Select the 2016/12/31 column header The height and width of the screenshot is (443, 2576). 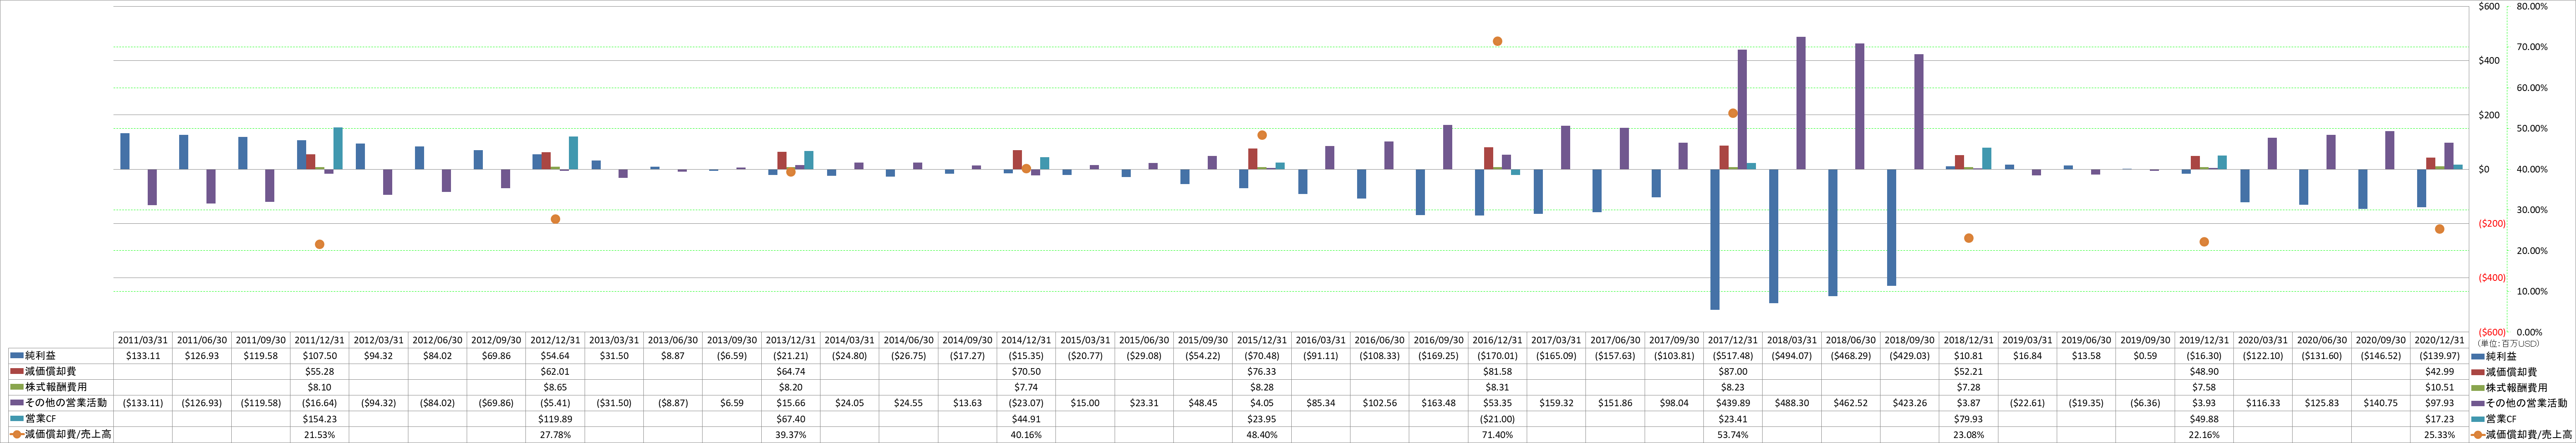click(1497, 340)
